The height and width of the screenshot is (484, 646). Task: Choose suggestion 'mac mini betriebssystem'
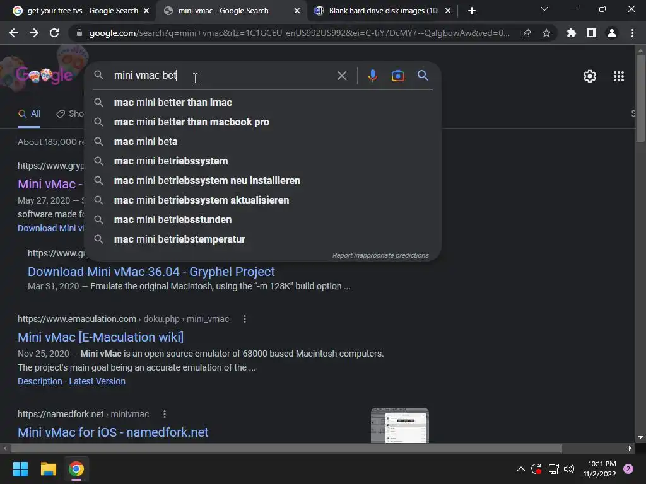tap(262, 161)
